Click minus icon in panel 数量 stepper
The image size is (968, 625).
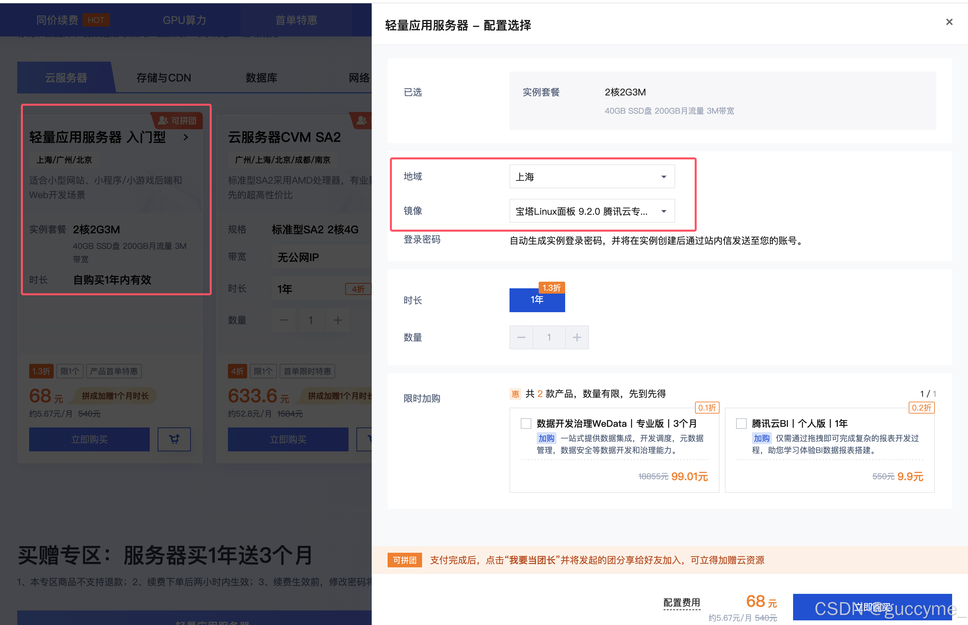tap(521, 337)
